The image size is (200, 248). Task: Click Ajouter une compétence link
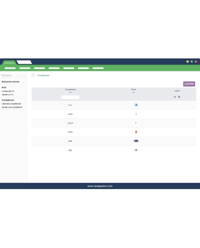tap(12, 107)
